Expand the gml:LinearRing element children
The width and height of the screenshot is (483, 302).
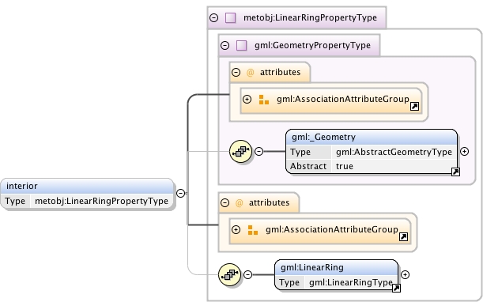click(405, 274)
